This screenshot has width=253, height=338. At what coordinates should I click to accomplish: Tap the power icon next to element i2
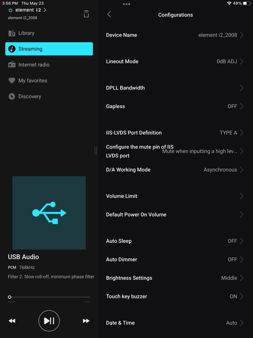tap(11, 10)
